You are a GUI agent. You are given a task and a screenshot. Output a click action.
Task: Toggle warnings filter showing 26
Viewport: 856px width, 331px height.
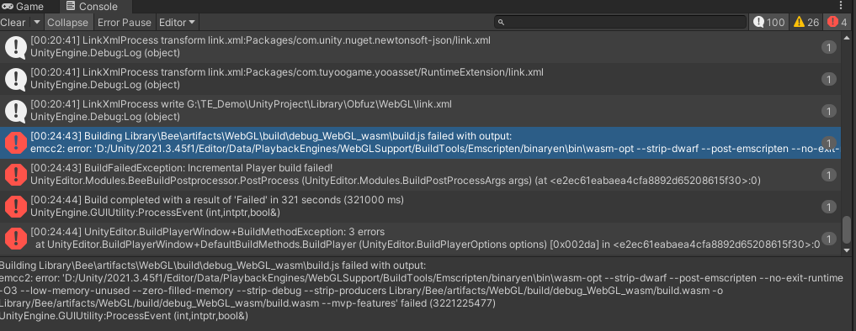click(x=806, y=23)
